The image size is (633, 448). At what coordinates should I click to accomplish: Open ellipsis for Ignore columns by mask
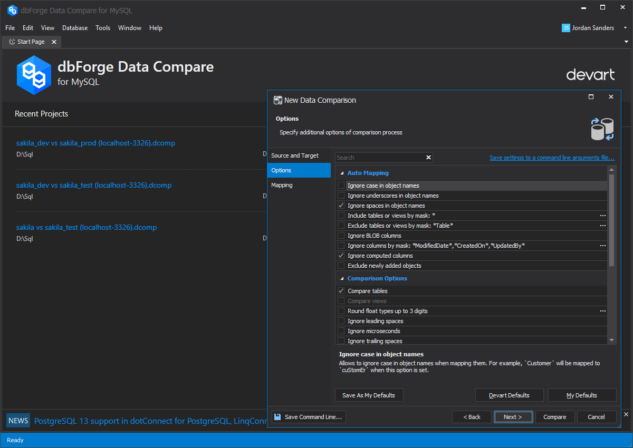[602, 246]
